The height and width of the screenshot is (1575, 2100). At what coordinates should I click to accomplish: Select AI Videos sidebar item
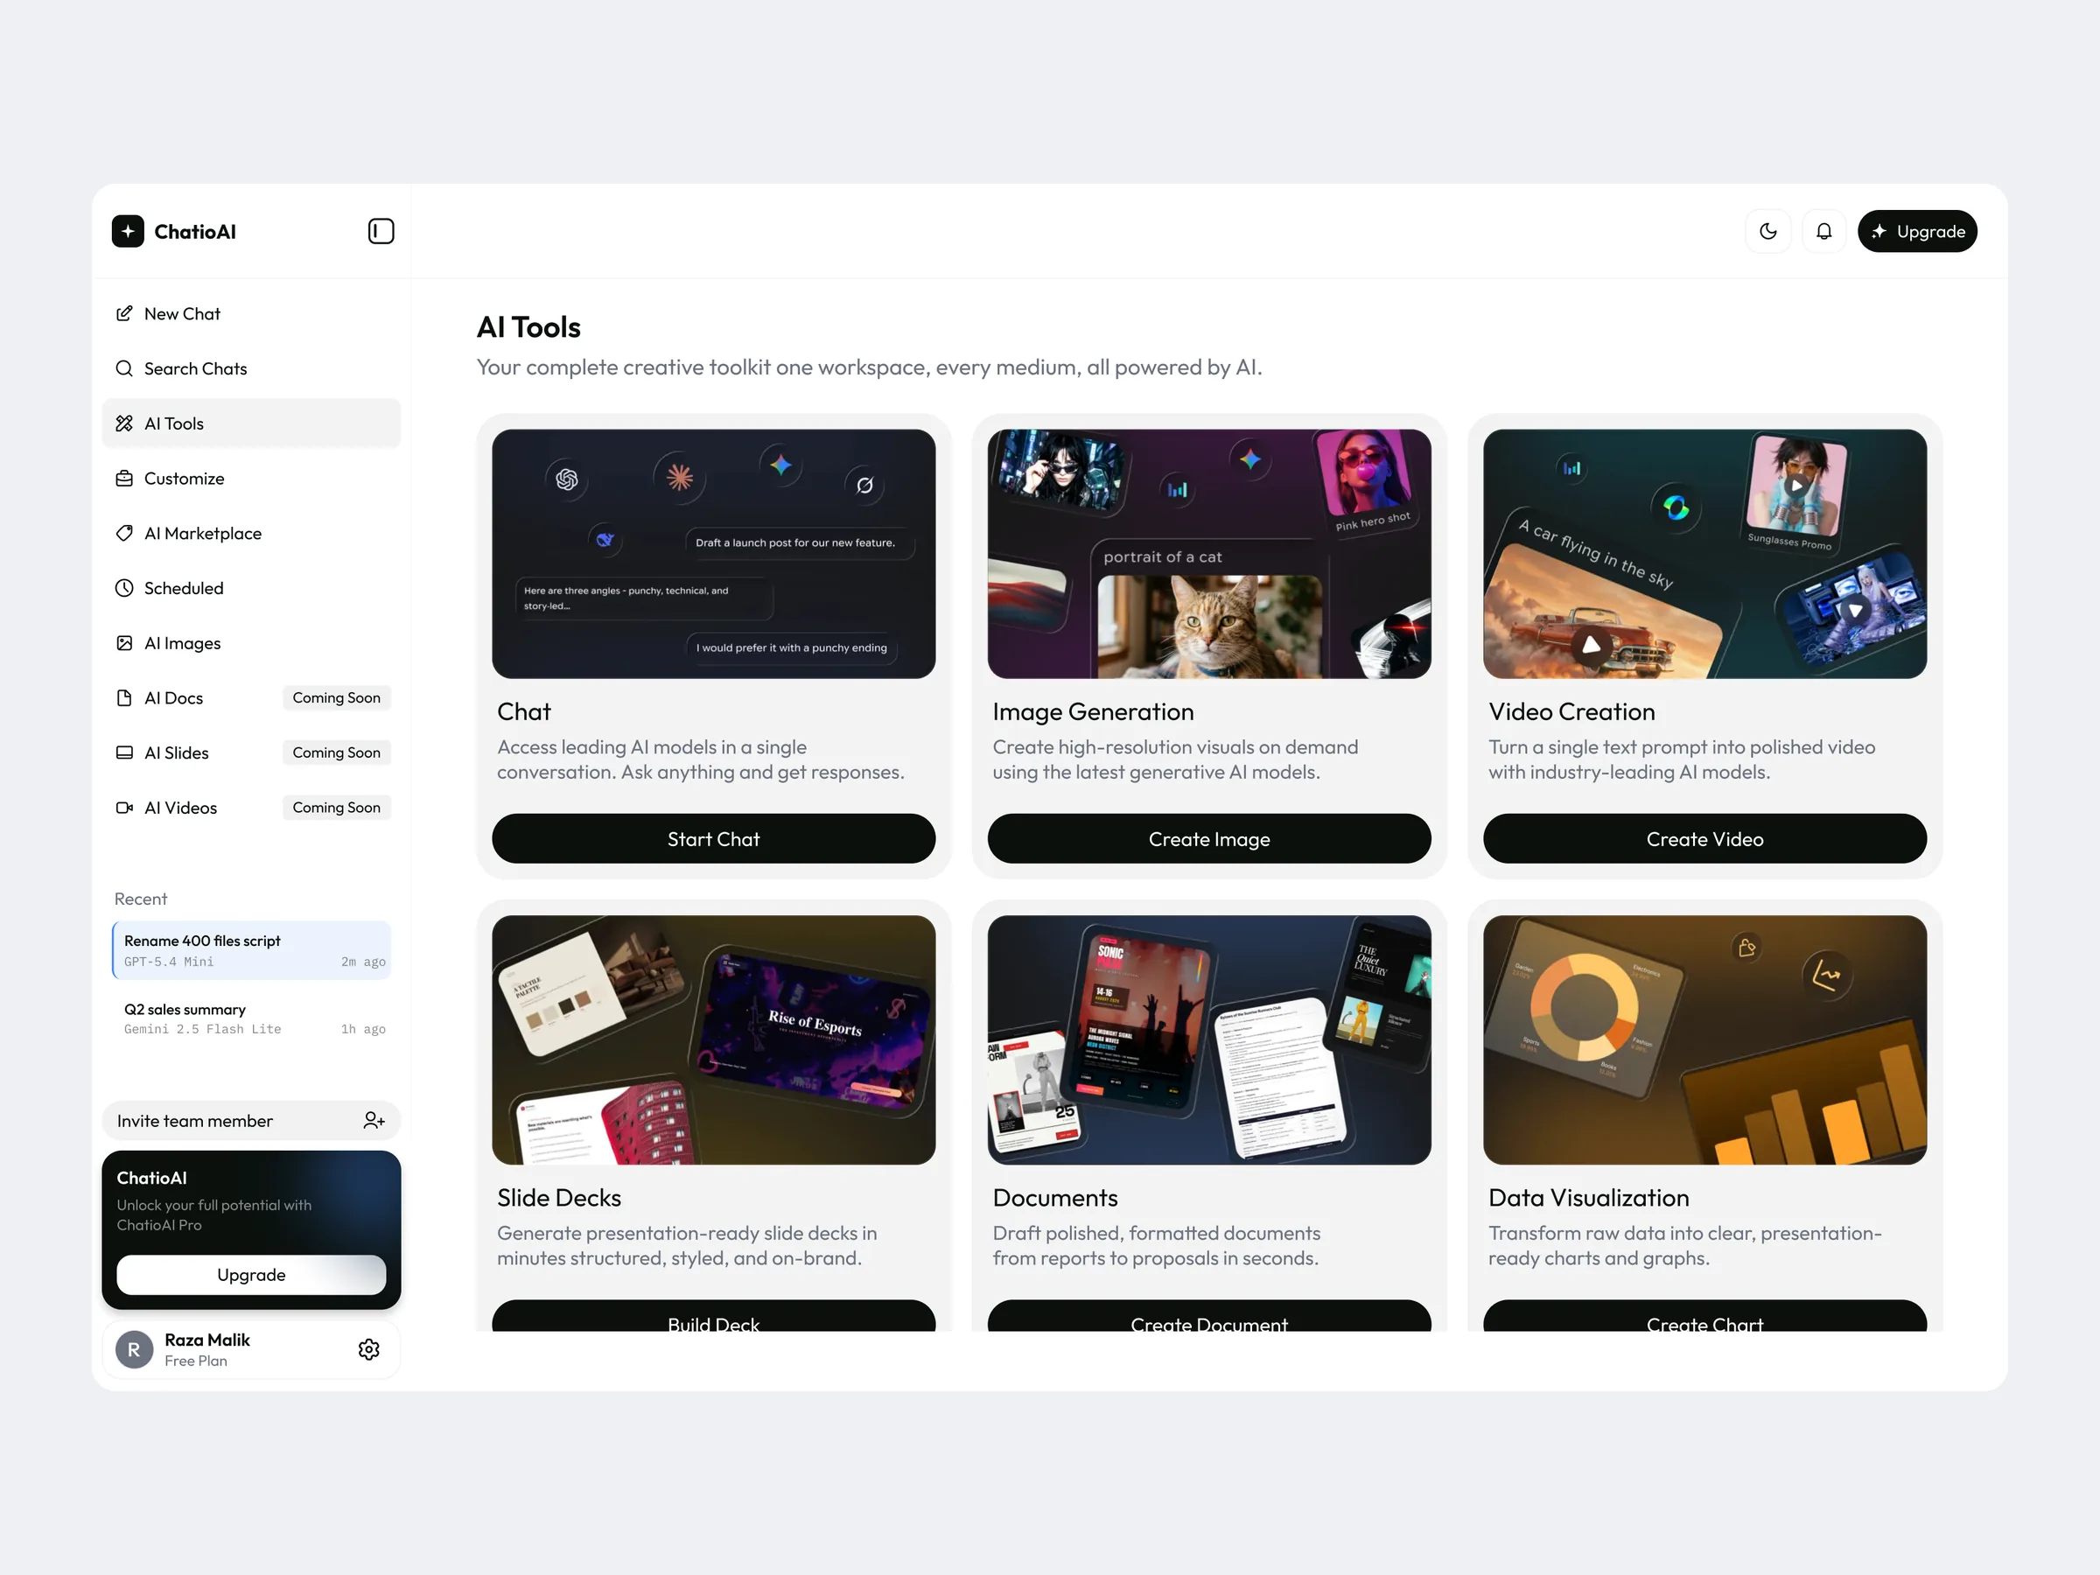tap(252, 808)
